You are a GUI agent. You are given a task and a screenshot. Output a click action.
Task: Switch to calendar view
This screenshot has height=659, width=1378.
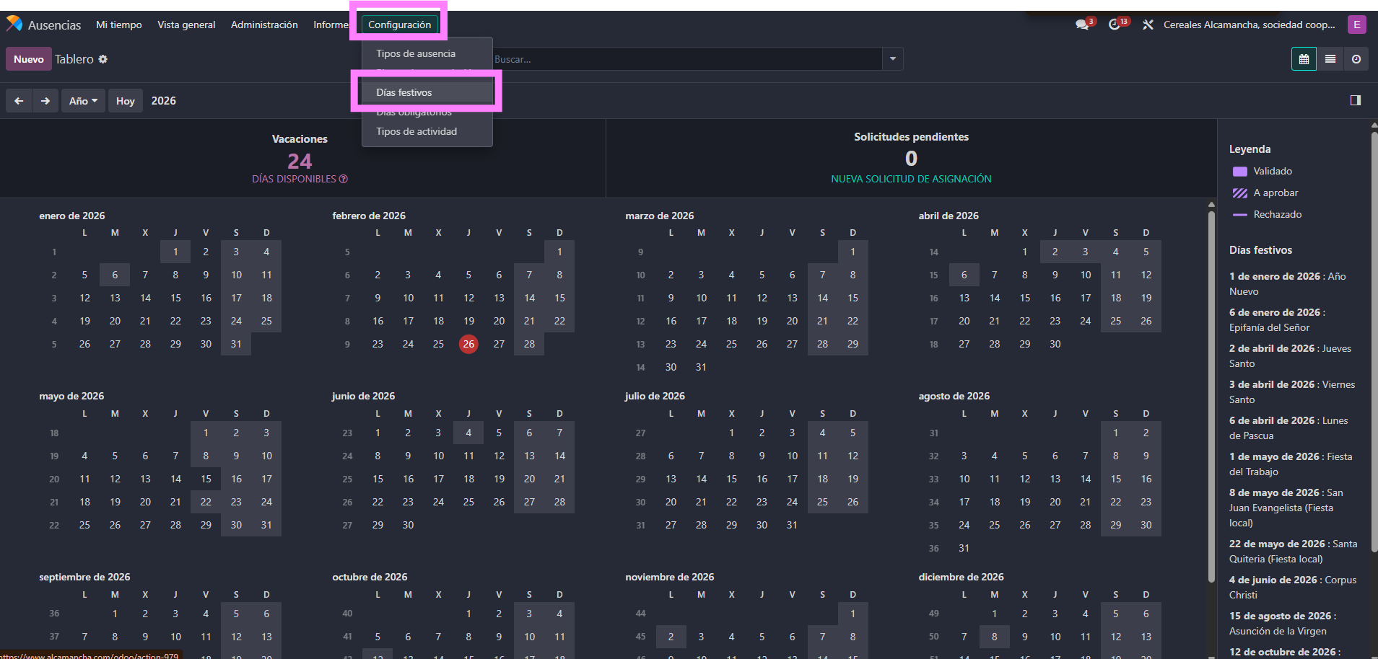click(1304, 59)
